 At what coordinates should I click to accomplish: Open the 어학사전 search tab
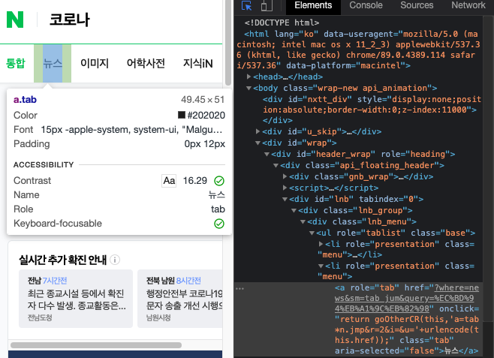point(146,63)
